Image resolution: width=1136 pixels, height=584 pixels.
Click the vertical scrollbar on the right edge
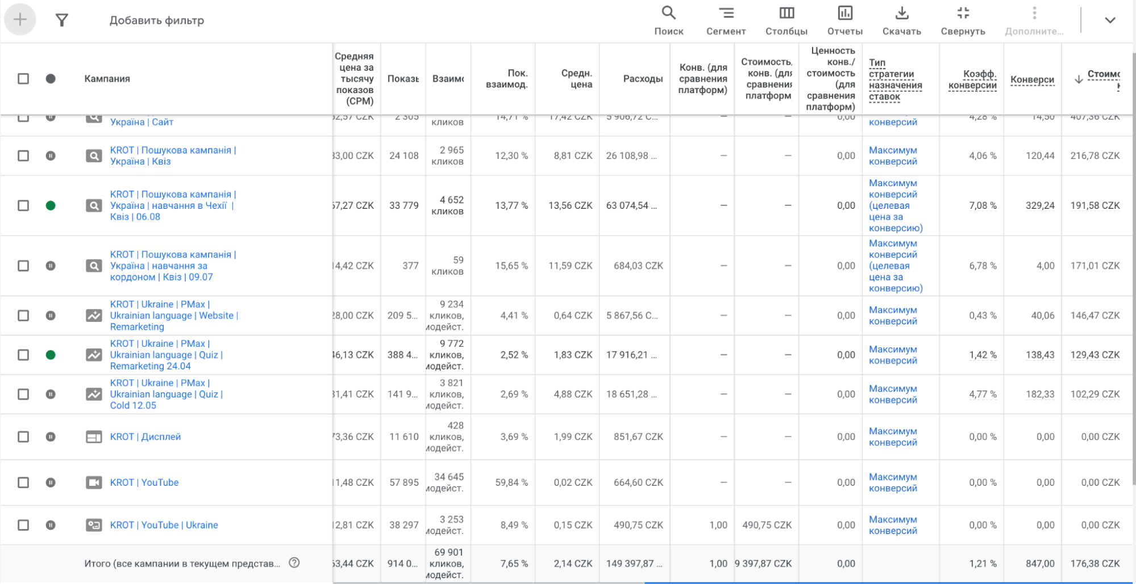1133,284
